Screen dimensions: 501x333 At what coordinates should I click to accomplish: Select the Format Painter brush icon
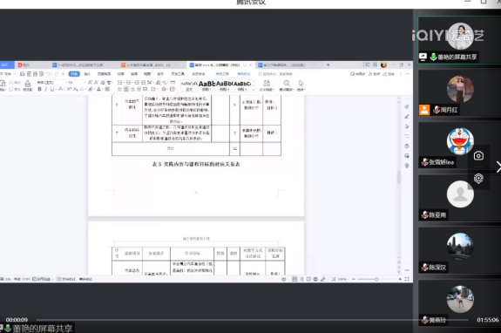[28, 84]
